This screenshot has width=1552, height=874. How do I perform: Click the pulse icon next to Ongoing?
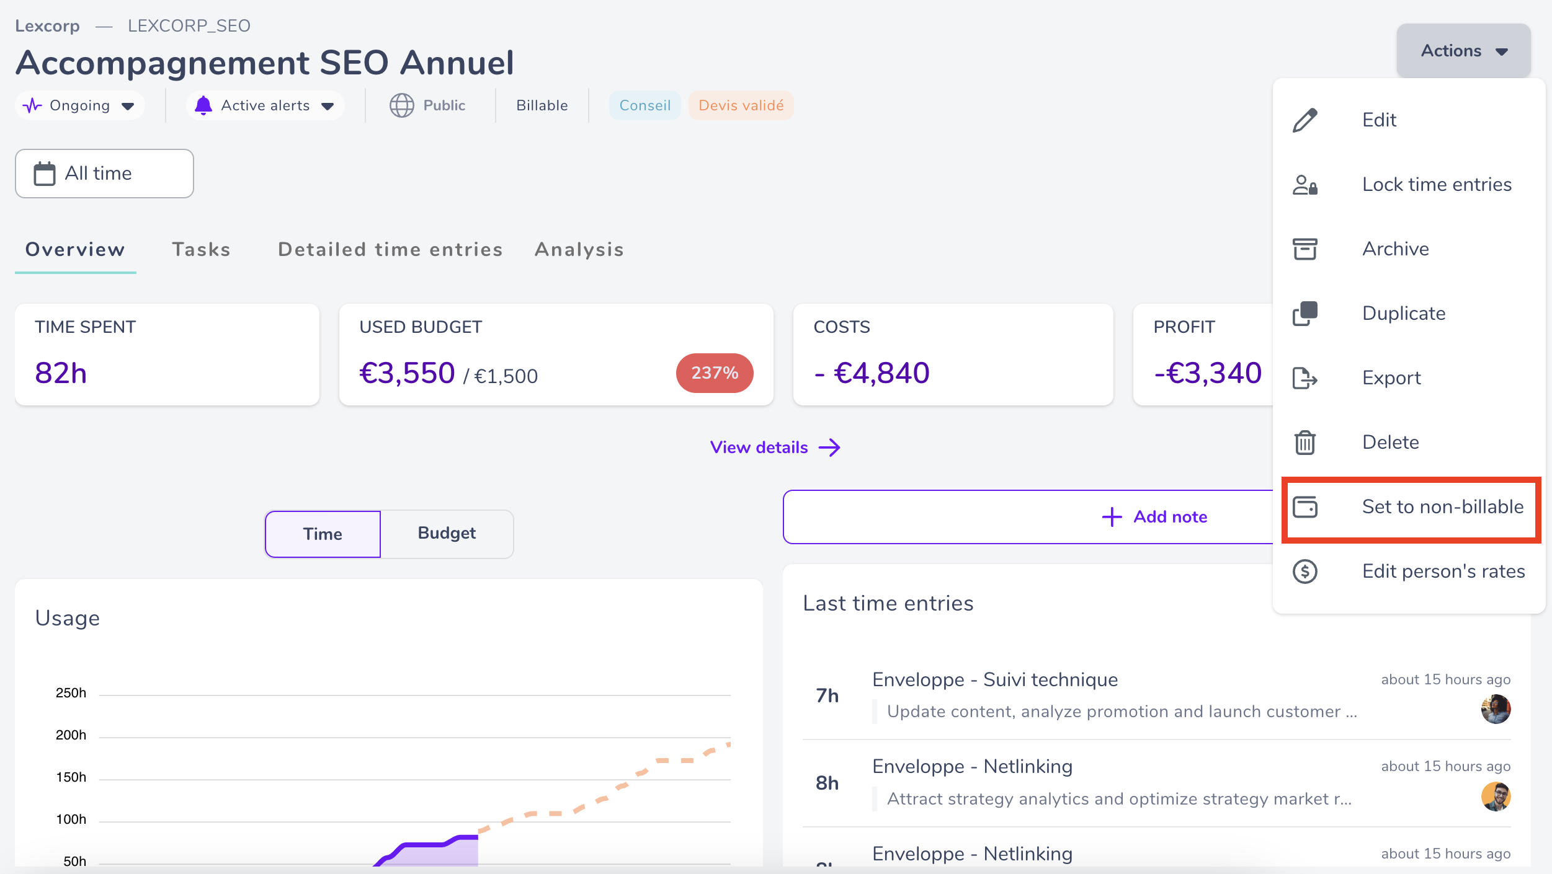32,105
